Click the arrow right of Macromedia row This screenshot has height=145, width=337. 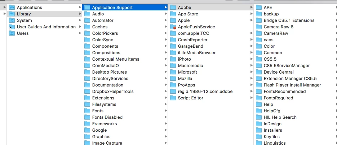[x=252, y=66]
